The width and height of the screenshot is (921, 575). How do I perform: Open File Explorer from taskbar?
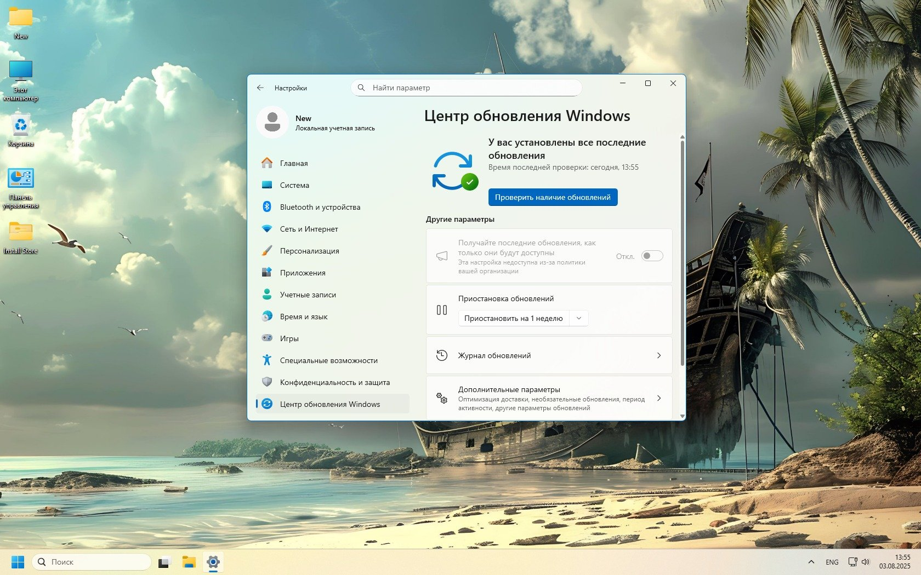pos(189,562)
